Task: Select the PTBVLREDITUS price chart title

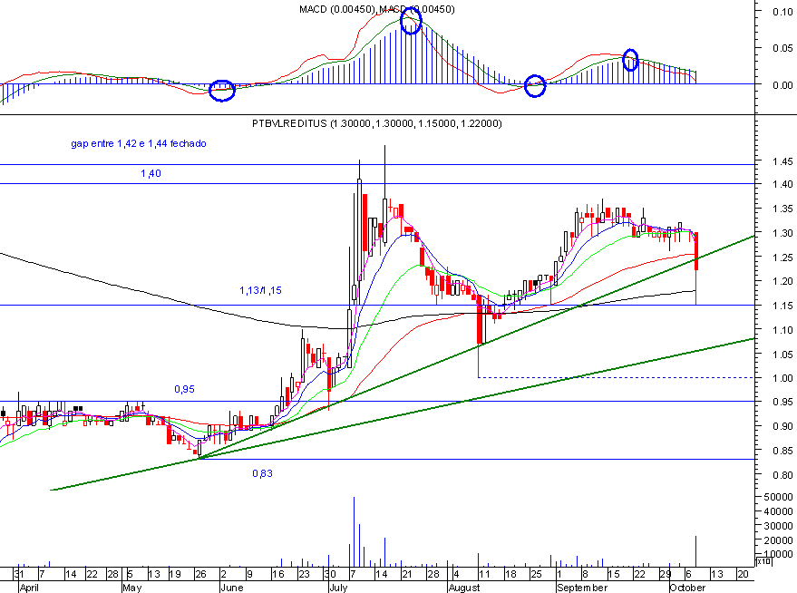Action: coord(376,123)
